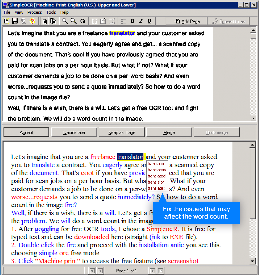This screenshot has width=259, height=275.
Task: Select "transistor" in the suggestion popup
Action: [156, 182]
